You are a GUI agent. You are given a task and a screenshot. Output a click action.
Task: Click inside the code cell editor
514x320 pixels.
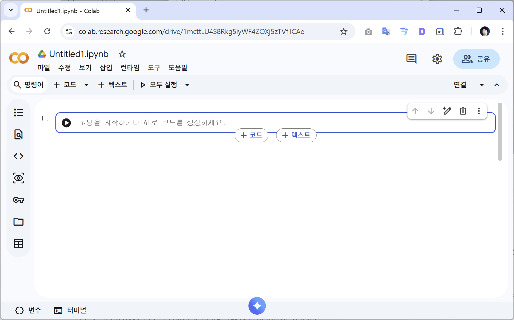284,123
